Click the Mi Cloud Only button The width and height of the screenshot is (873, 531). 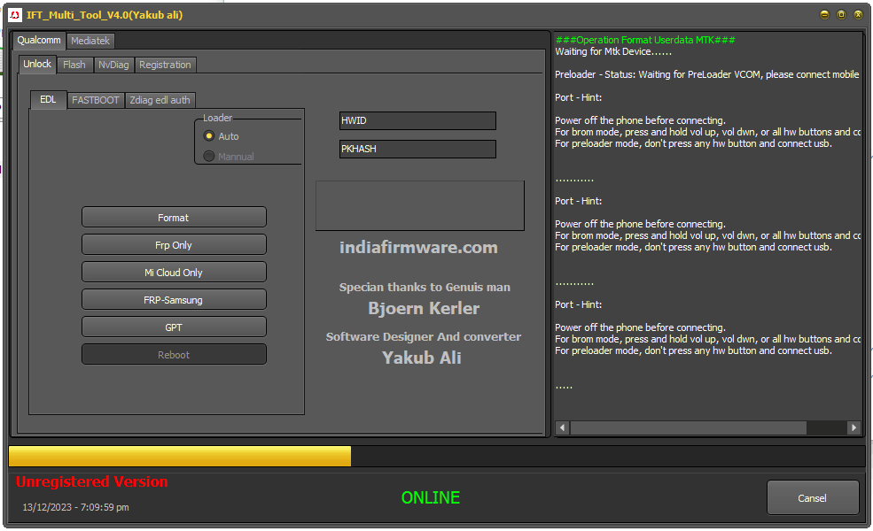pos(174,272)
